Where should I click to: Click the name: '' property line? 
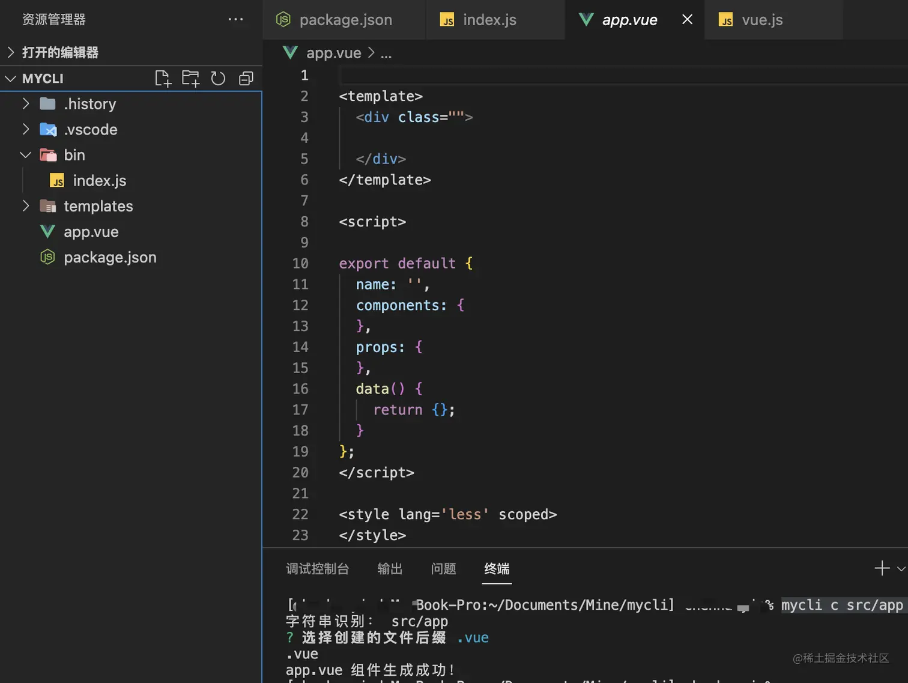point(393,284)
